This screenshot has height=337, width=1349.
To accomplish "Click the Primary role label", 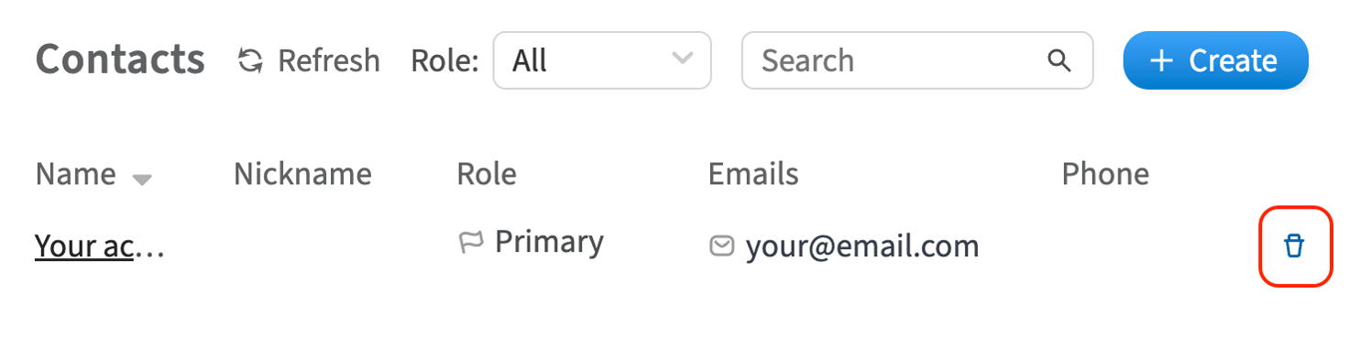I will pyautogui.click(x=549, y=242).
